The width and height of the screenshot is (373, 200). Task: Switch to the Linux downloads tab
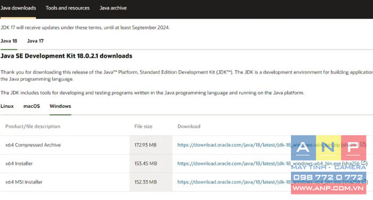pyautogui.click(x=7, y=106)
